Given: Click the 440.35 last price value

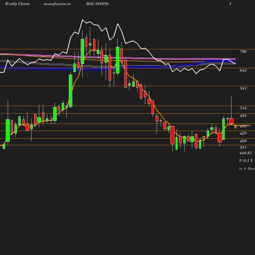Looking at the screenshot, I should tap(245, 153).
